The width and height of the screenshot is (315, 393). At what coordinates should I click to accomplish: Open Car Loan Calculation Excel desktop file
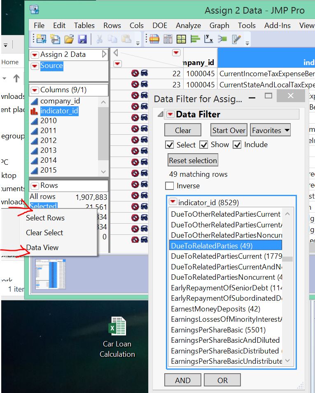117,337
